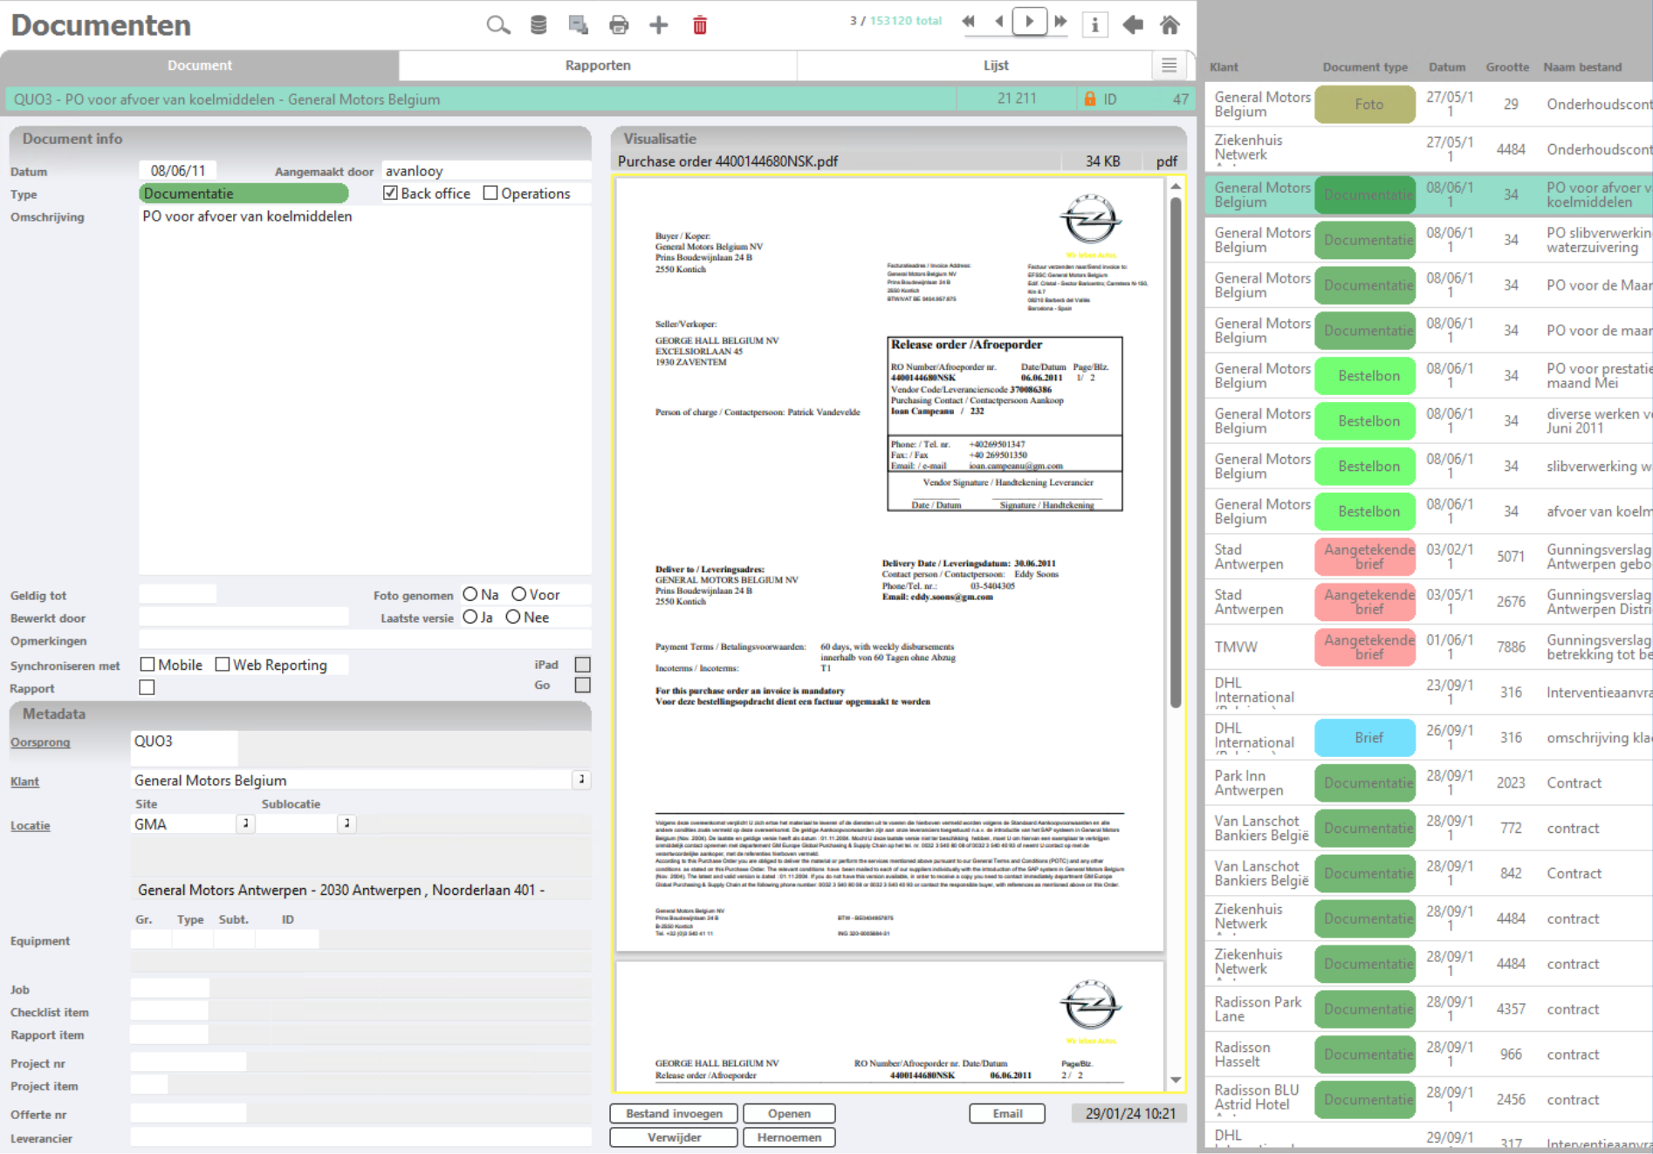1653x1154 pixels.
Task: Jump to first record
Action: (x=968, y=22)
